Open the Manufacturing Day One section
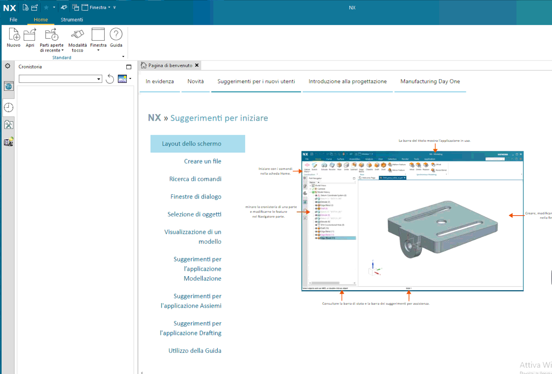Image resolution: width=552 pixels, height=374 pixels. click(430, 81)
